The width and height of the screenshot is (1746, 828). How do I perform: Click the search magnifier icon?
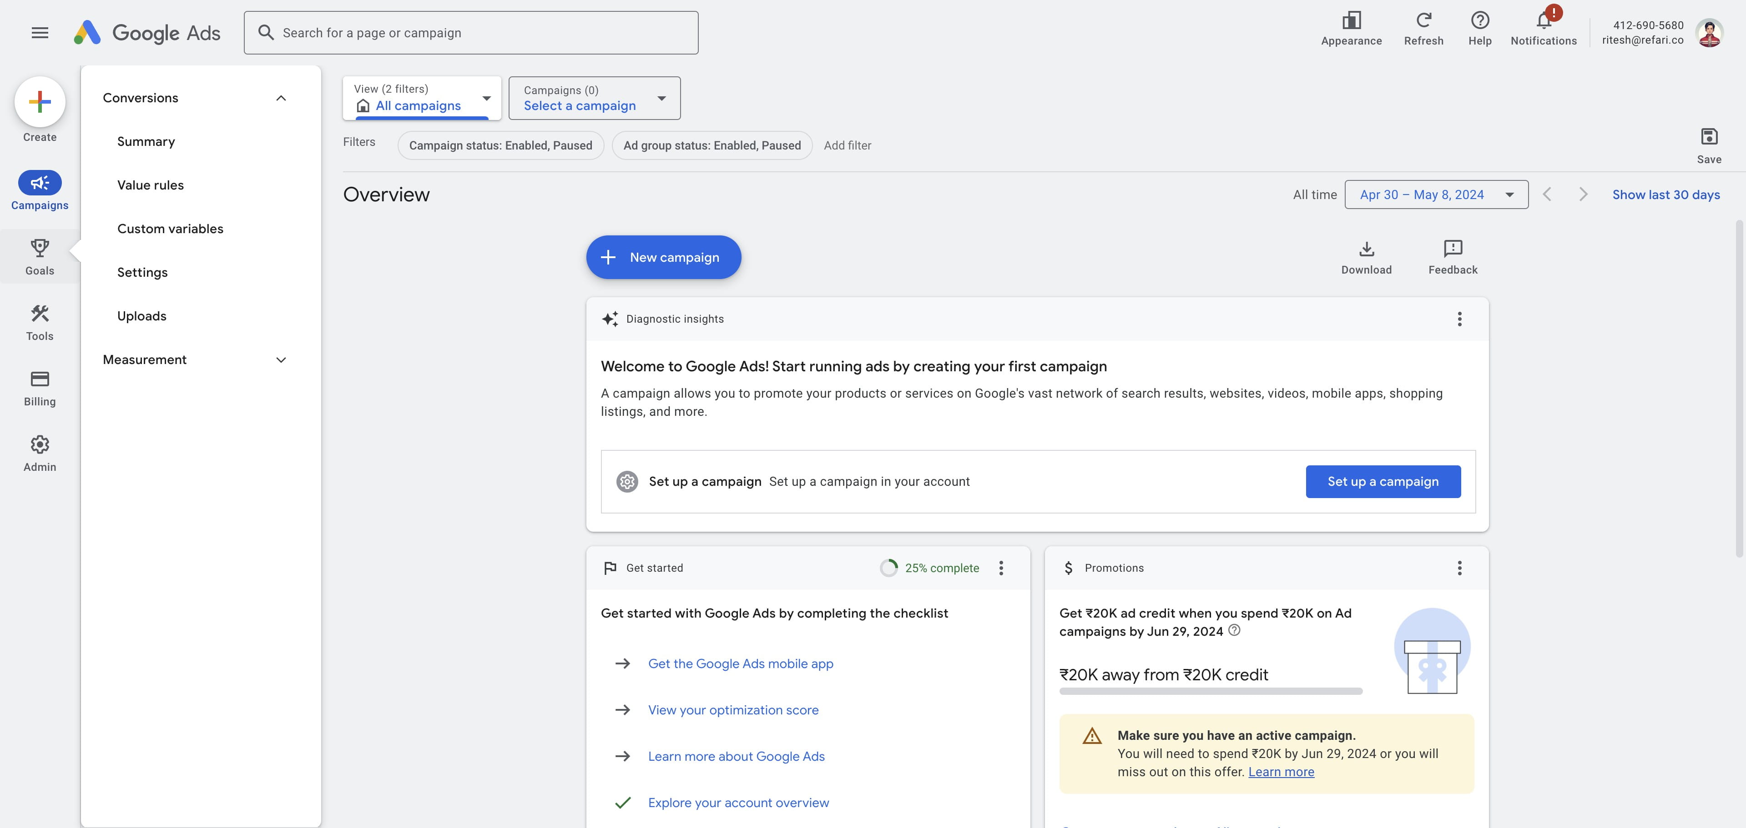click(266, 33)
